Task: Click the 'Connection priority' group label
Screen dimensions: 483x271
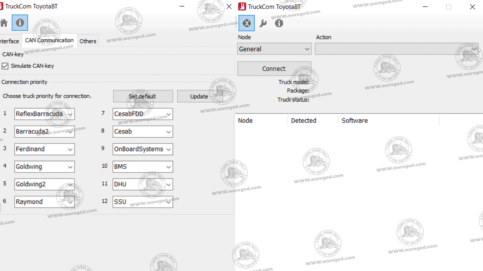Action: [x=24, y=82]
